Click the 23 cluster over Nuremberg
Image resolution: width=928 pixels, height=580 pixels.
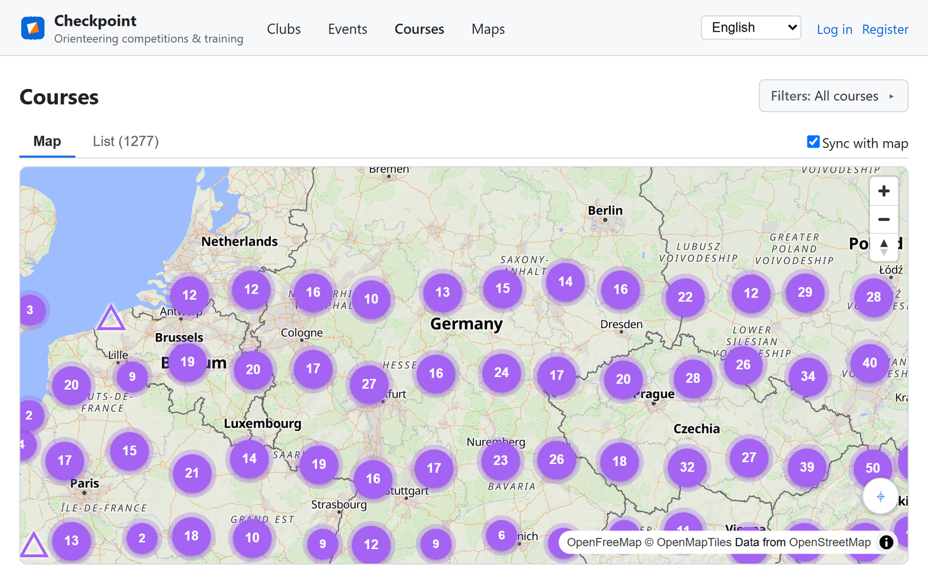[x=501, y=460]
